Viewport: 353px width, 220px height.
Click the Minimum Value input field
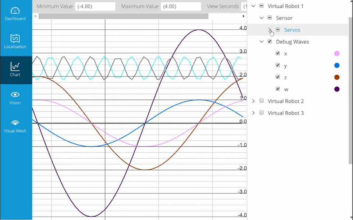tap(95, 6)
